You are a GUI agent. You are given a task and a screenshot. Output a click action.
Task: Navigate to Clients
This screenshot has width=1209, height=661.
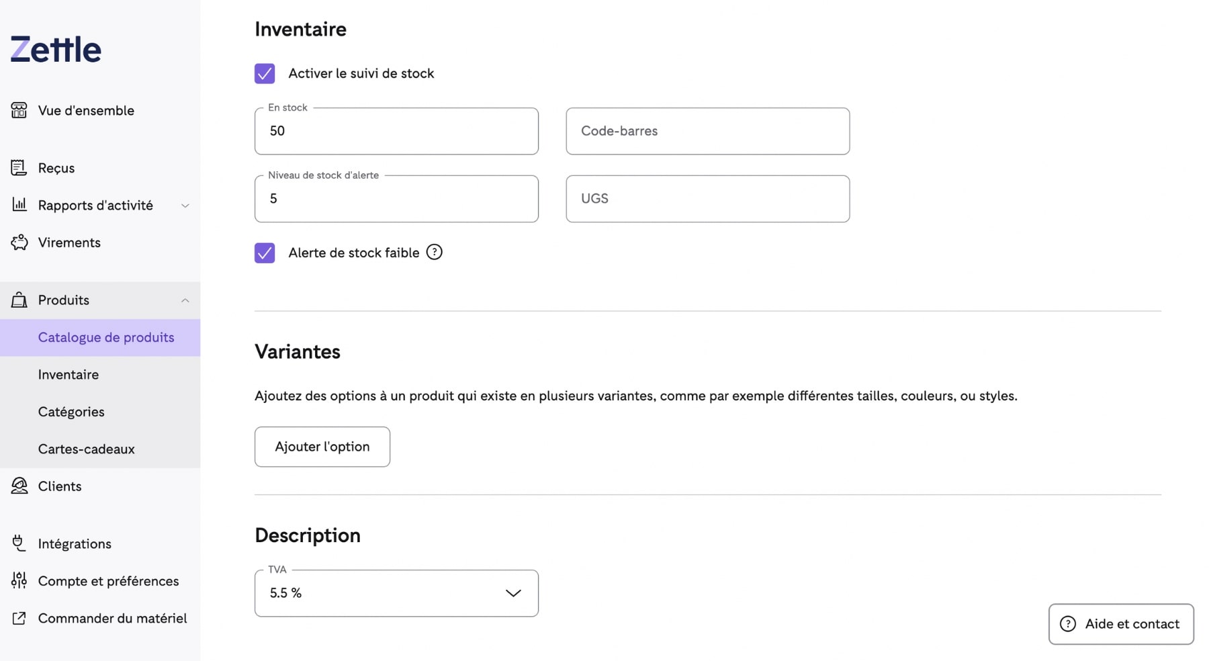[x=60, y=486]
